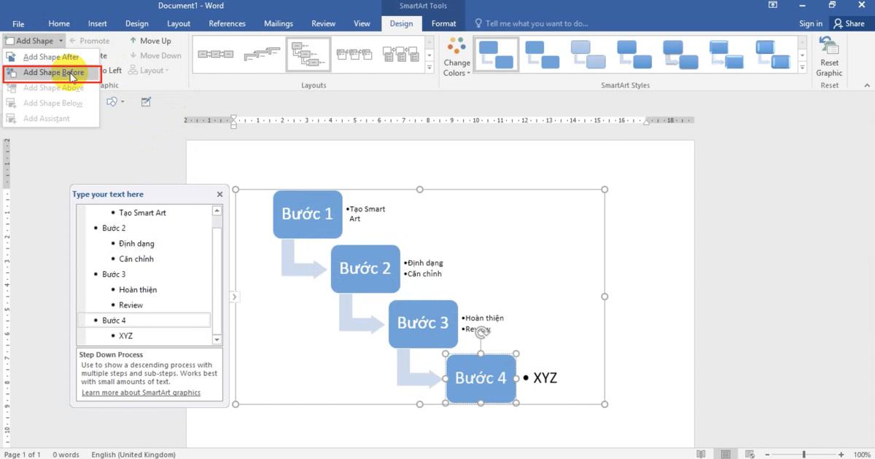Close the text pane with the X
This screenshot has height=459, width=875.
pos(219,195)
